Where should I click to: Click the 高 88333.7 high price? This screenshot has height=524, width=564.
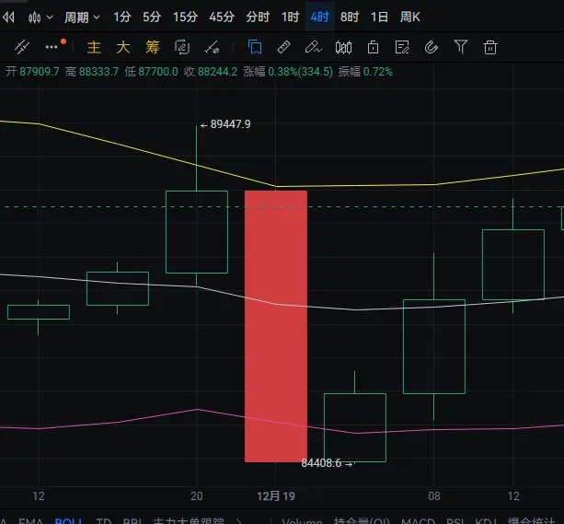click(x=92, y=72)
